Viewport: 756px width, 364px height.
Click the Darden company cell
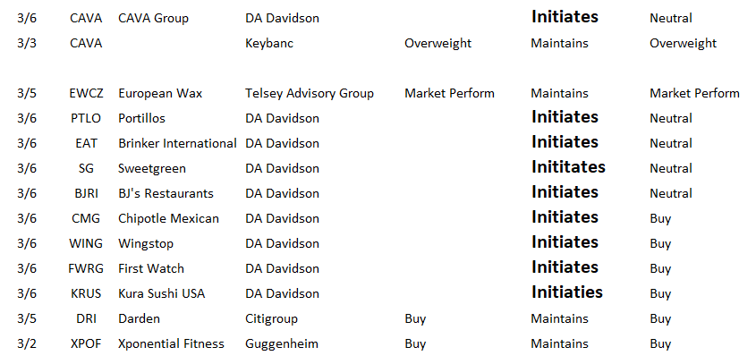[x=139, y=318]
